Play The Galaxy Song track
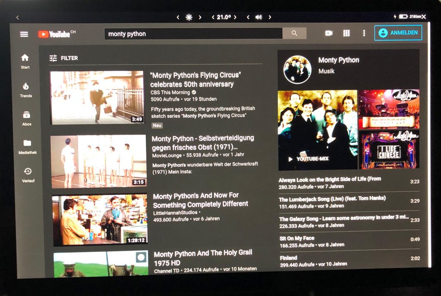The height and width of the screenshot is (296, 441). pos(349,222)
